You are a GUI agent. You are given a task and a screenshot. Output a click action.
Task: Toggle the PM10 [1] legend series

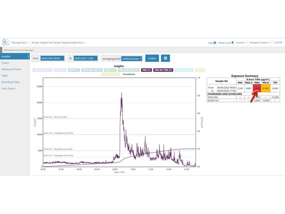74,70
